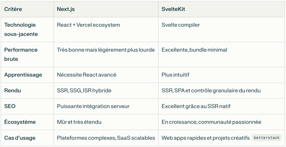Select the SSR, SPA et contrôle granulaire cell
286x147 pixels.
[x=211, y=91]
